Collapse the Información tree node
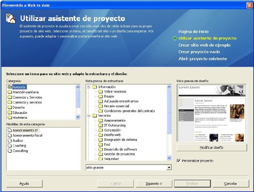This screenshot has width=254, height=192. [89, 87]
